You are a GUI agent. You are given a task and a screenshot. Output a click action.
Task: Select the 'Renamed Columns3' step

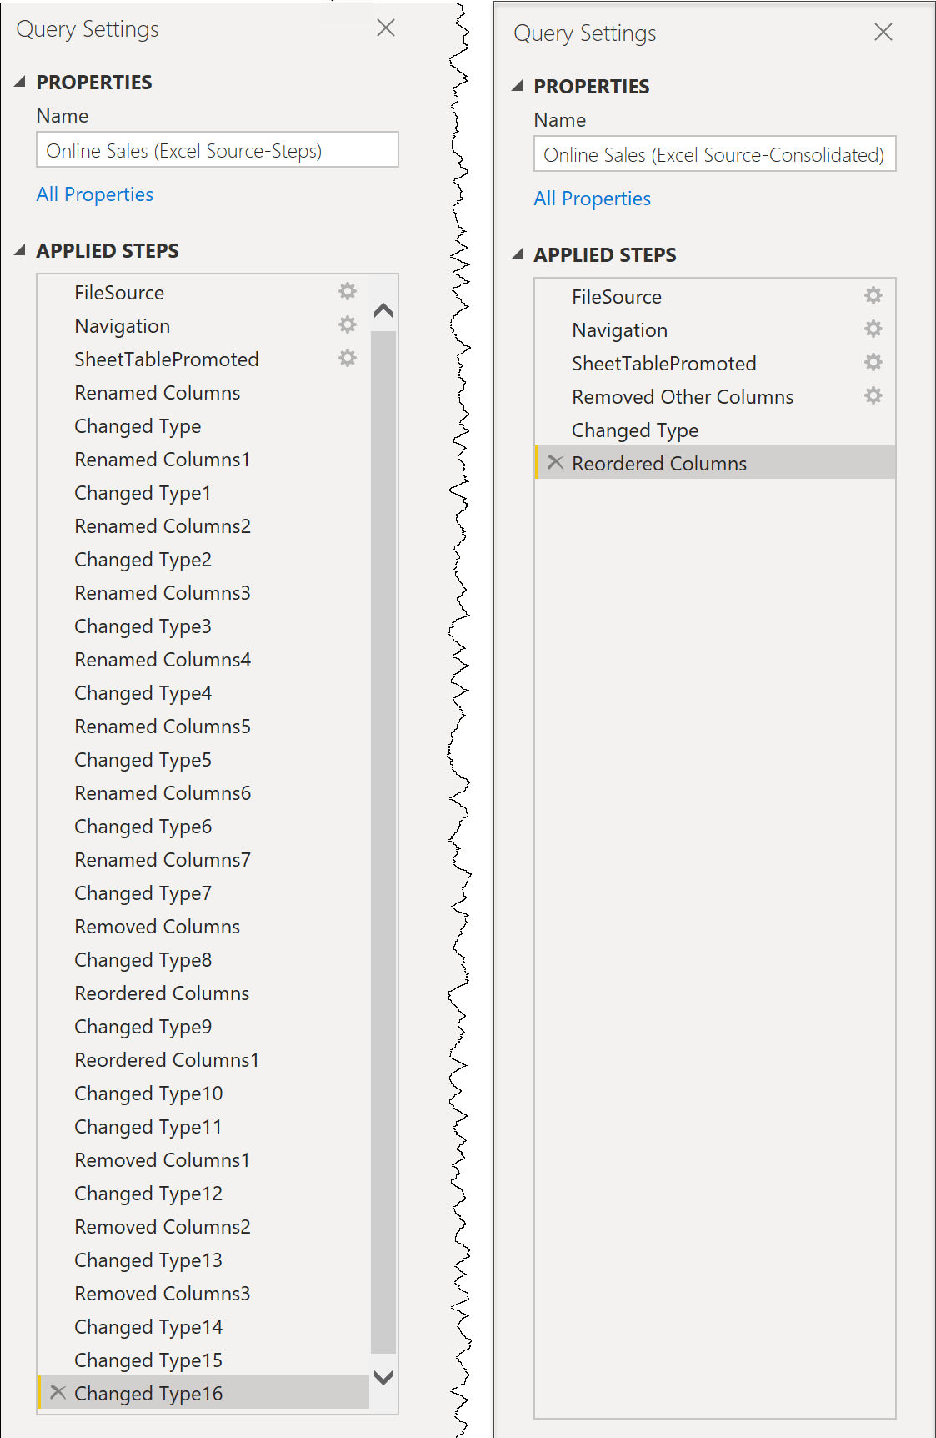click(x=203, y=593)
